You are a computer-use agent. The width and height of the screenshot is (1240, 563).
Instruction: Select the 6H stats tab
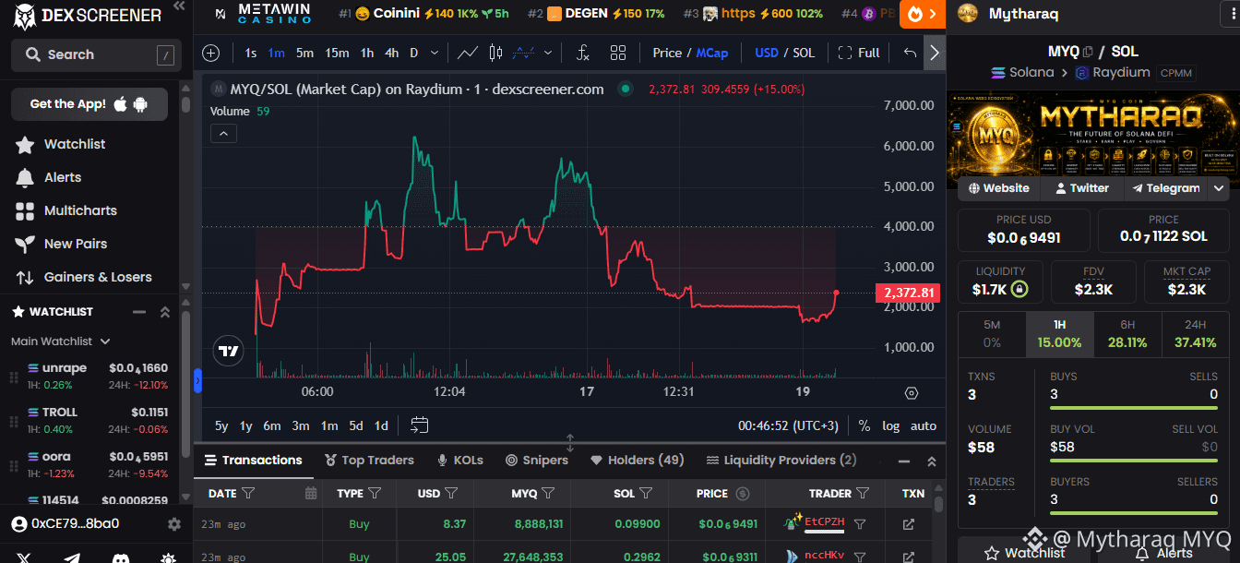[1127, 334]
